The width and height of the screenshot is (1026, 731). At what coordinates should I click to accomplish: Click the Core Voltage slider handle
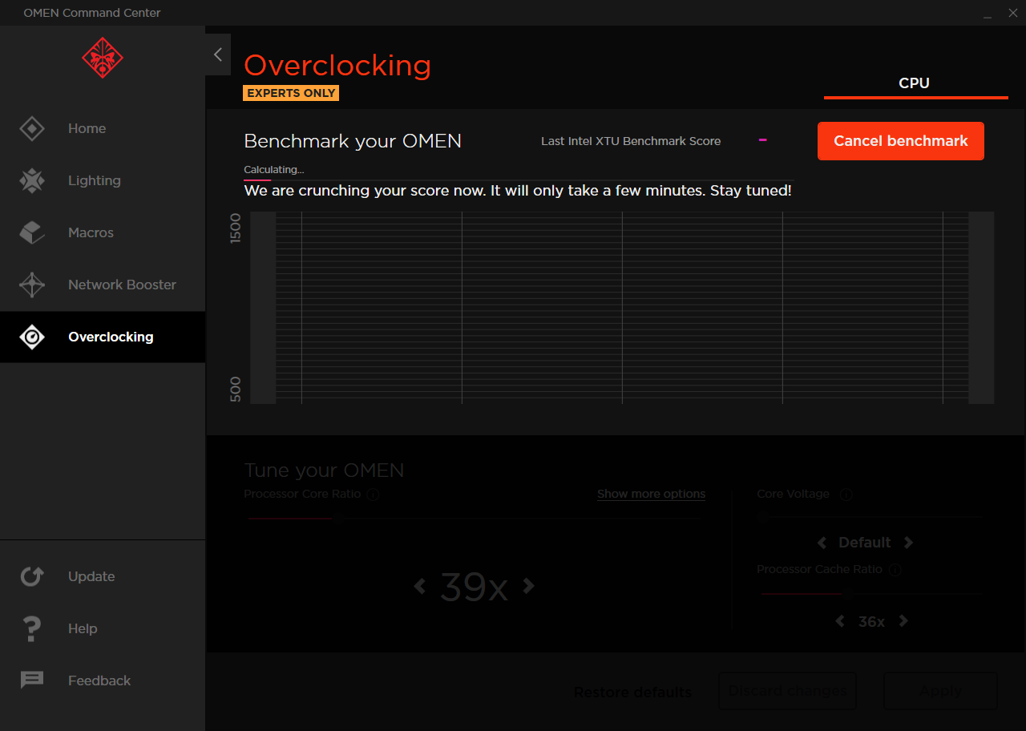[764, 518]
